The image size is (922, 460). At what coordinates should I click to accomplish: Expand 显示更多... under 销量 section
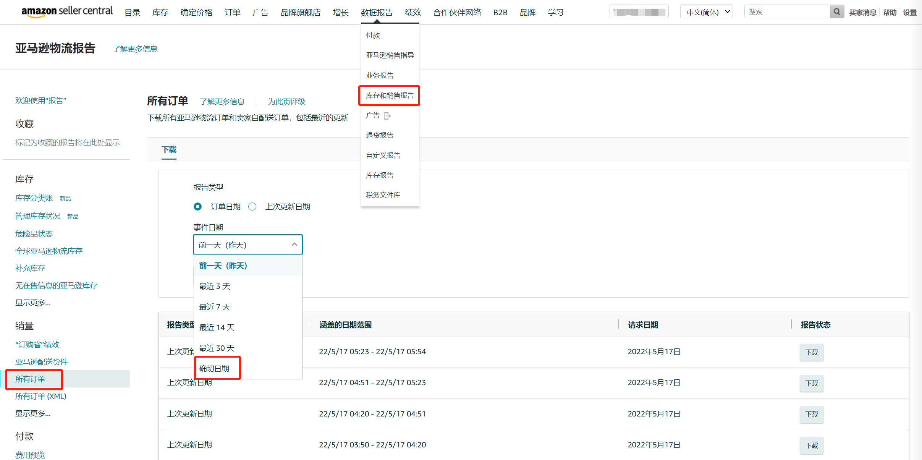point(33,413)
